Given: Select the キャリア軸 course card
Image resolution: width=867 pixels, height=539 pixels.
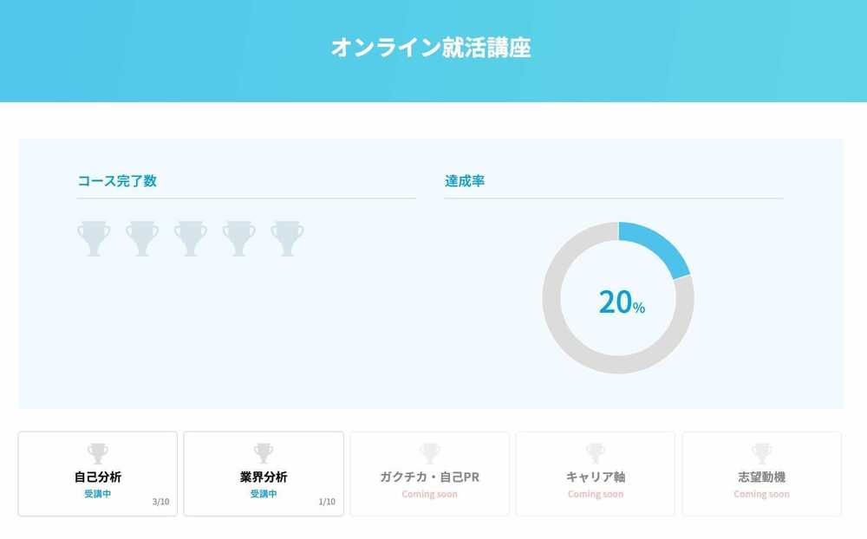Looking at the screenshot, I should [596, 474].
